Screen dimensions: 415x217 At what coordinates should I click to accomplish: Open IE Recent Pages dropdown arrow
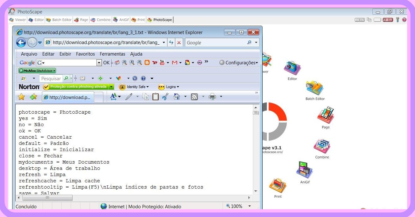40,43
